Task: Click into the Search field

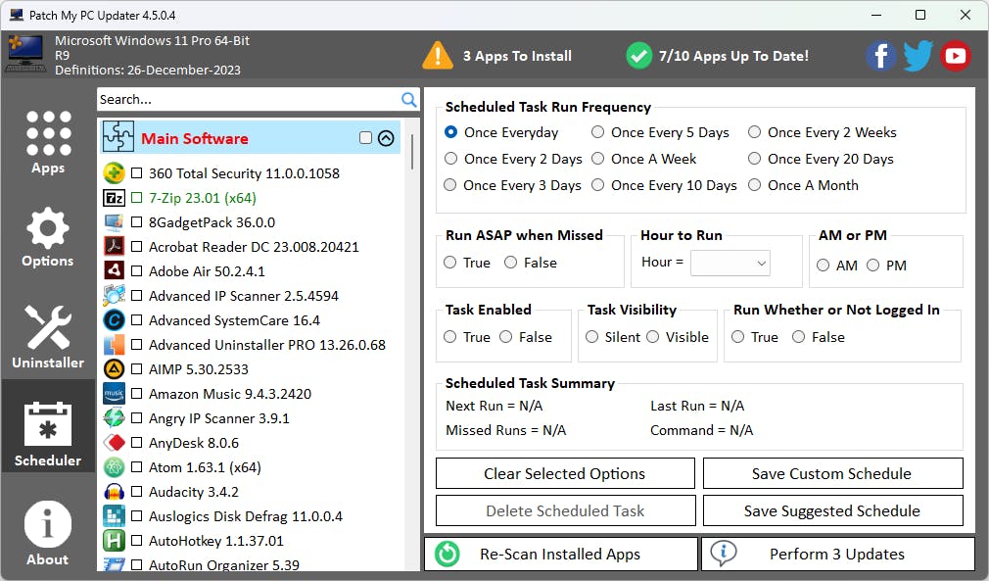Action: point(249,99)
